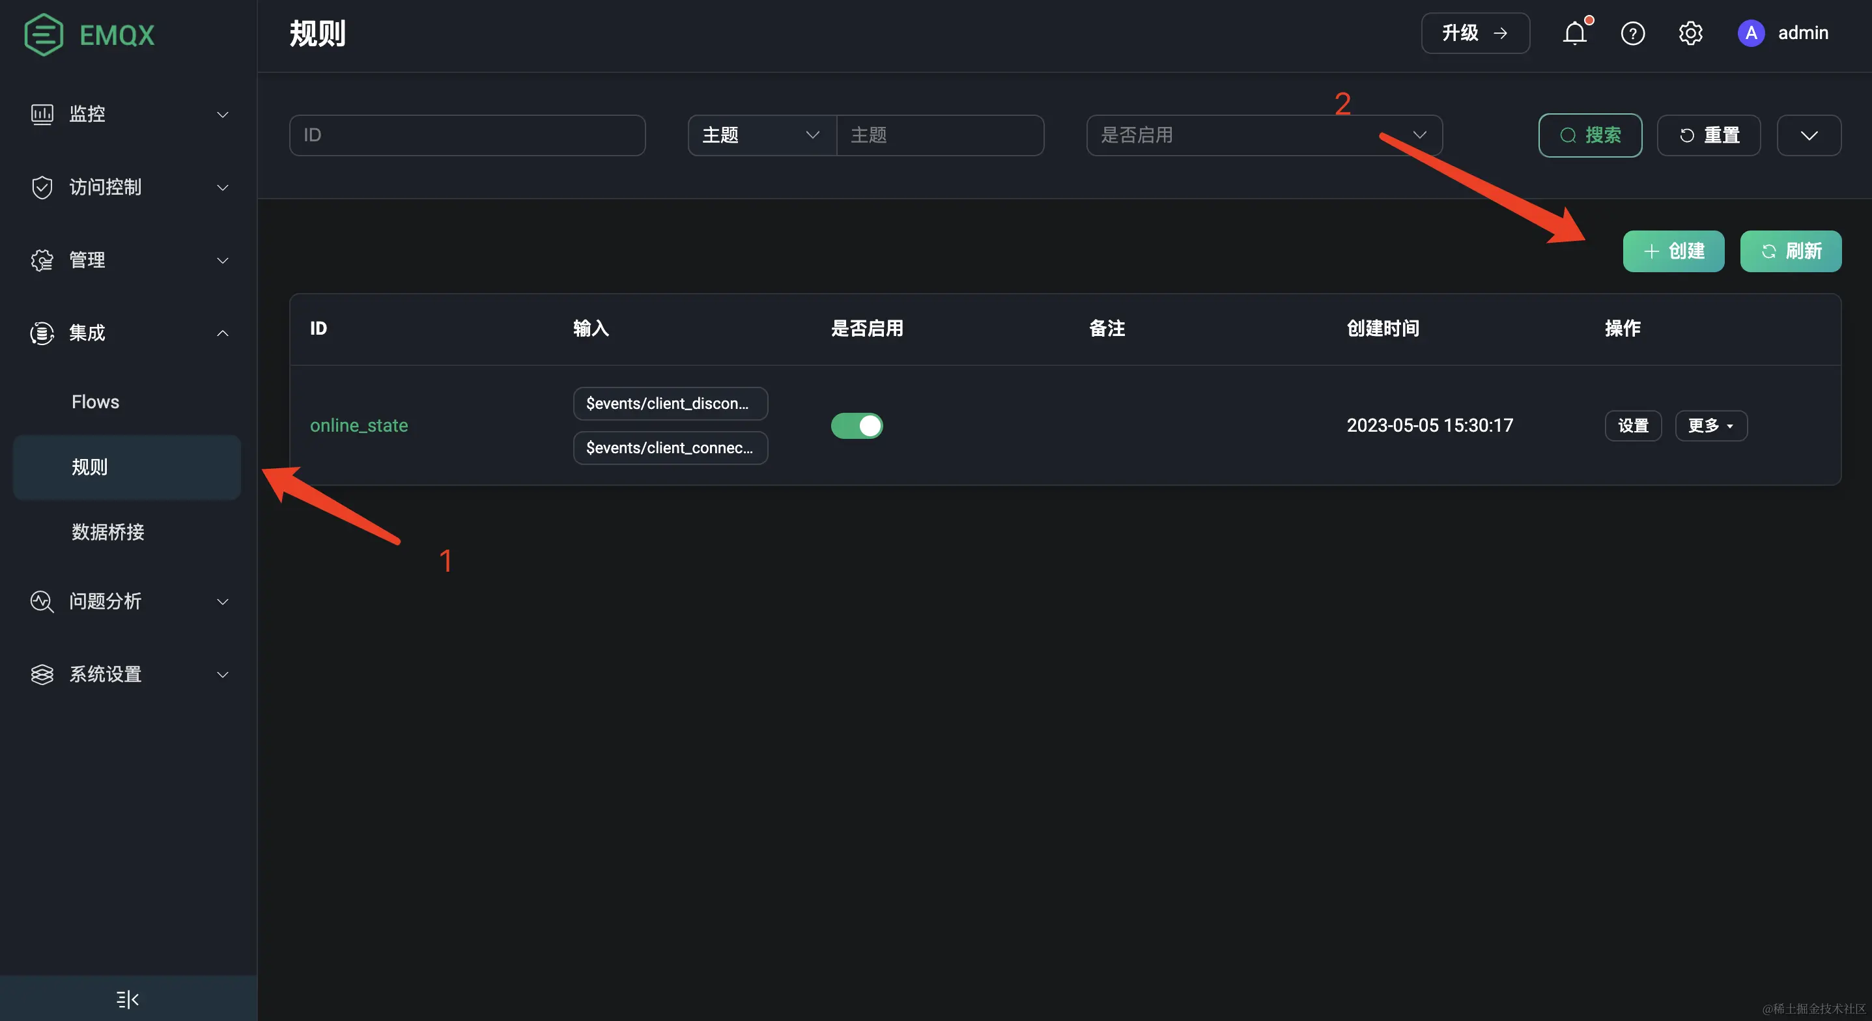Open the 主题 filter type dropdown
The height and width of the screenshot is (1021, 1872).
[761, 135]
